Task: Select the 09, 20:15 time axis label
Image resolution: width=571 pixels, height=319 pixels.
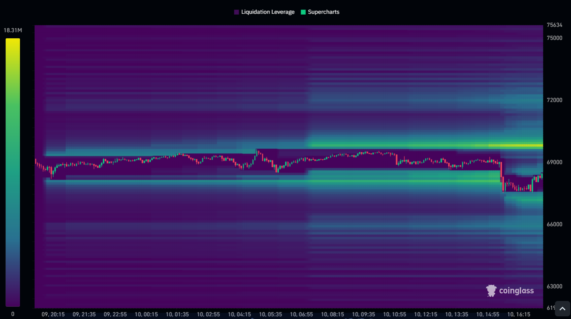Action: 53,314
